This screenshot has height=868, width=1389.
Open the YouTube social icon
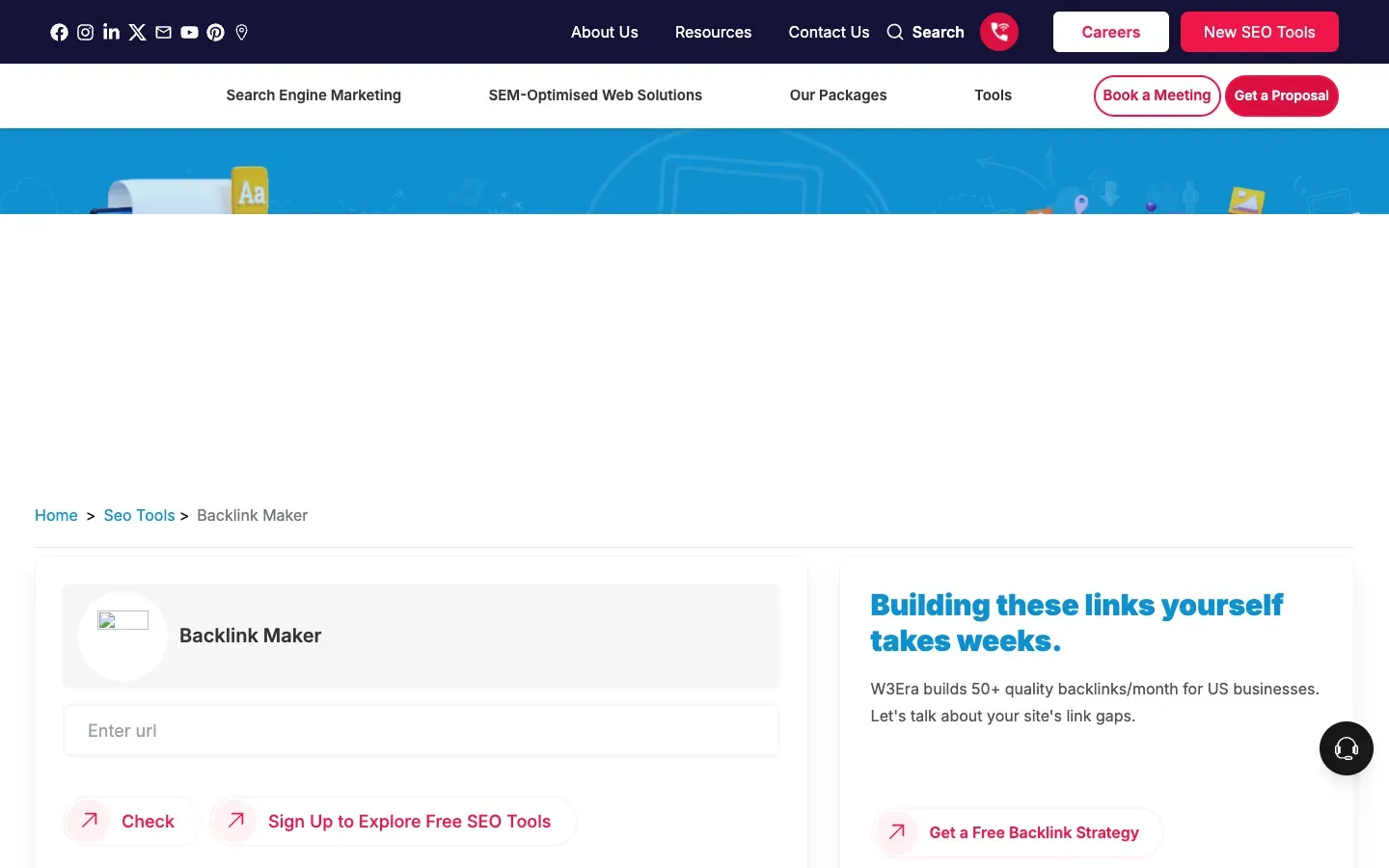pos(189,32)
